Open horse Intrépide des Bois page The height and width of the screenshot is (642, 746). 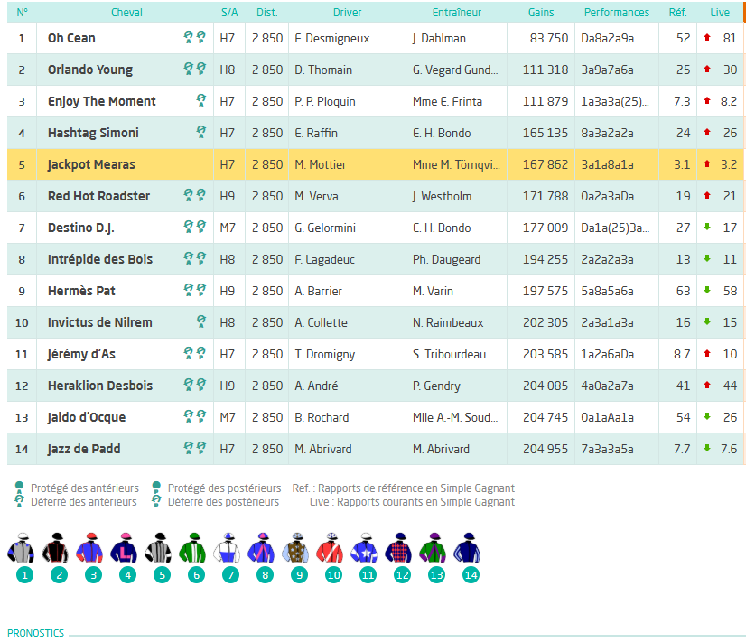tap(100, 259)
